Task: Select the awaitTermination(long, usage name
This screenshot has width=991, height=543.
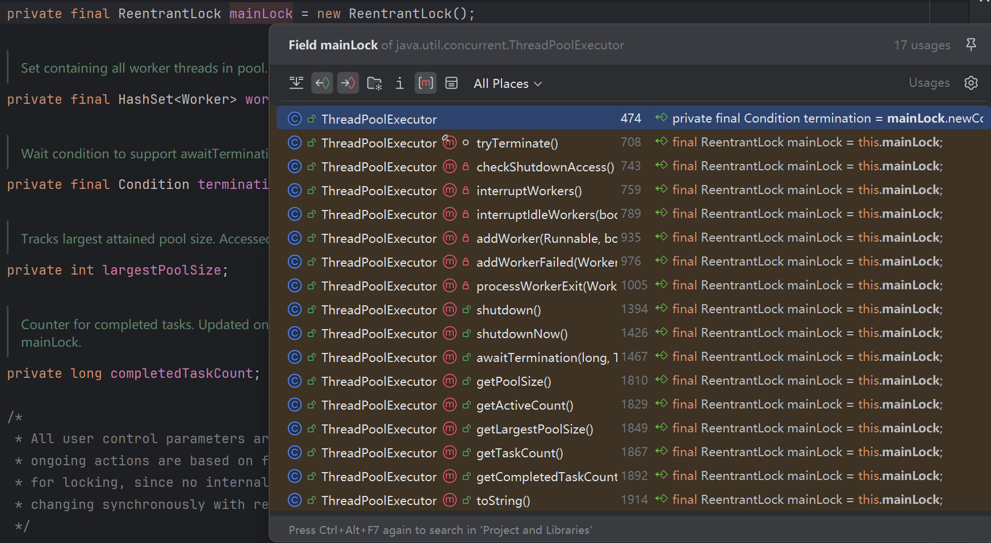Action: [x=547, y=357]
